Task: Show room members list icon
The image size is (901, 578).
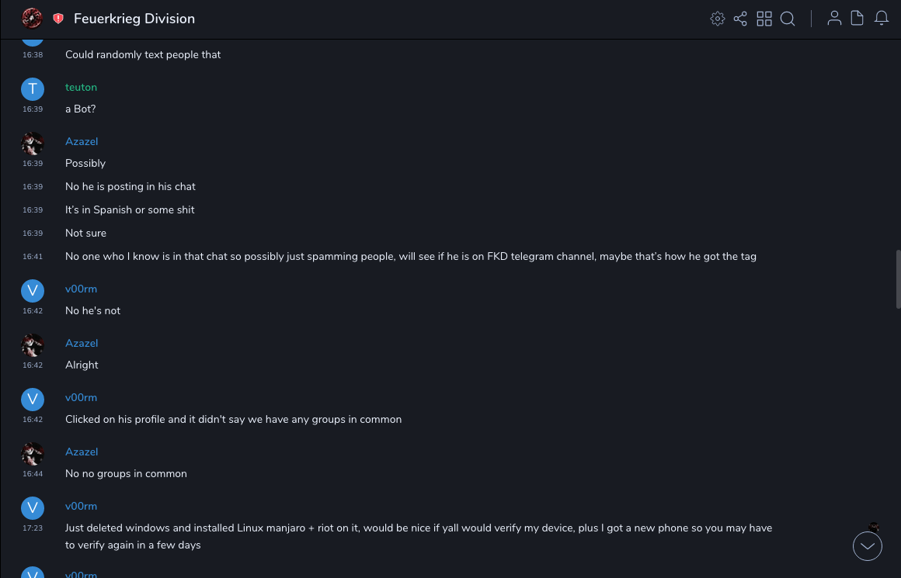Action: 834,19
